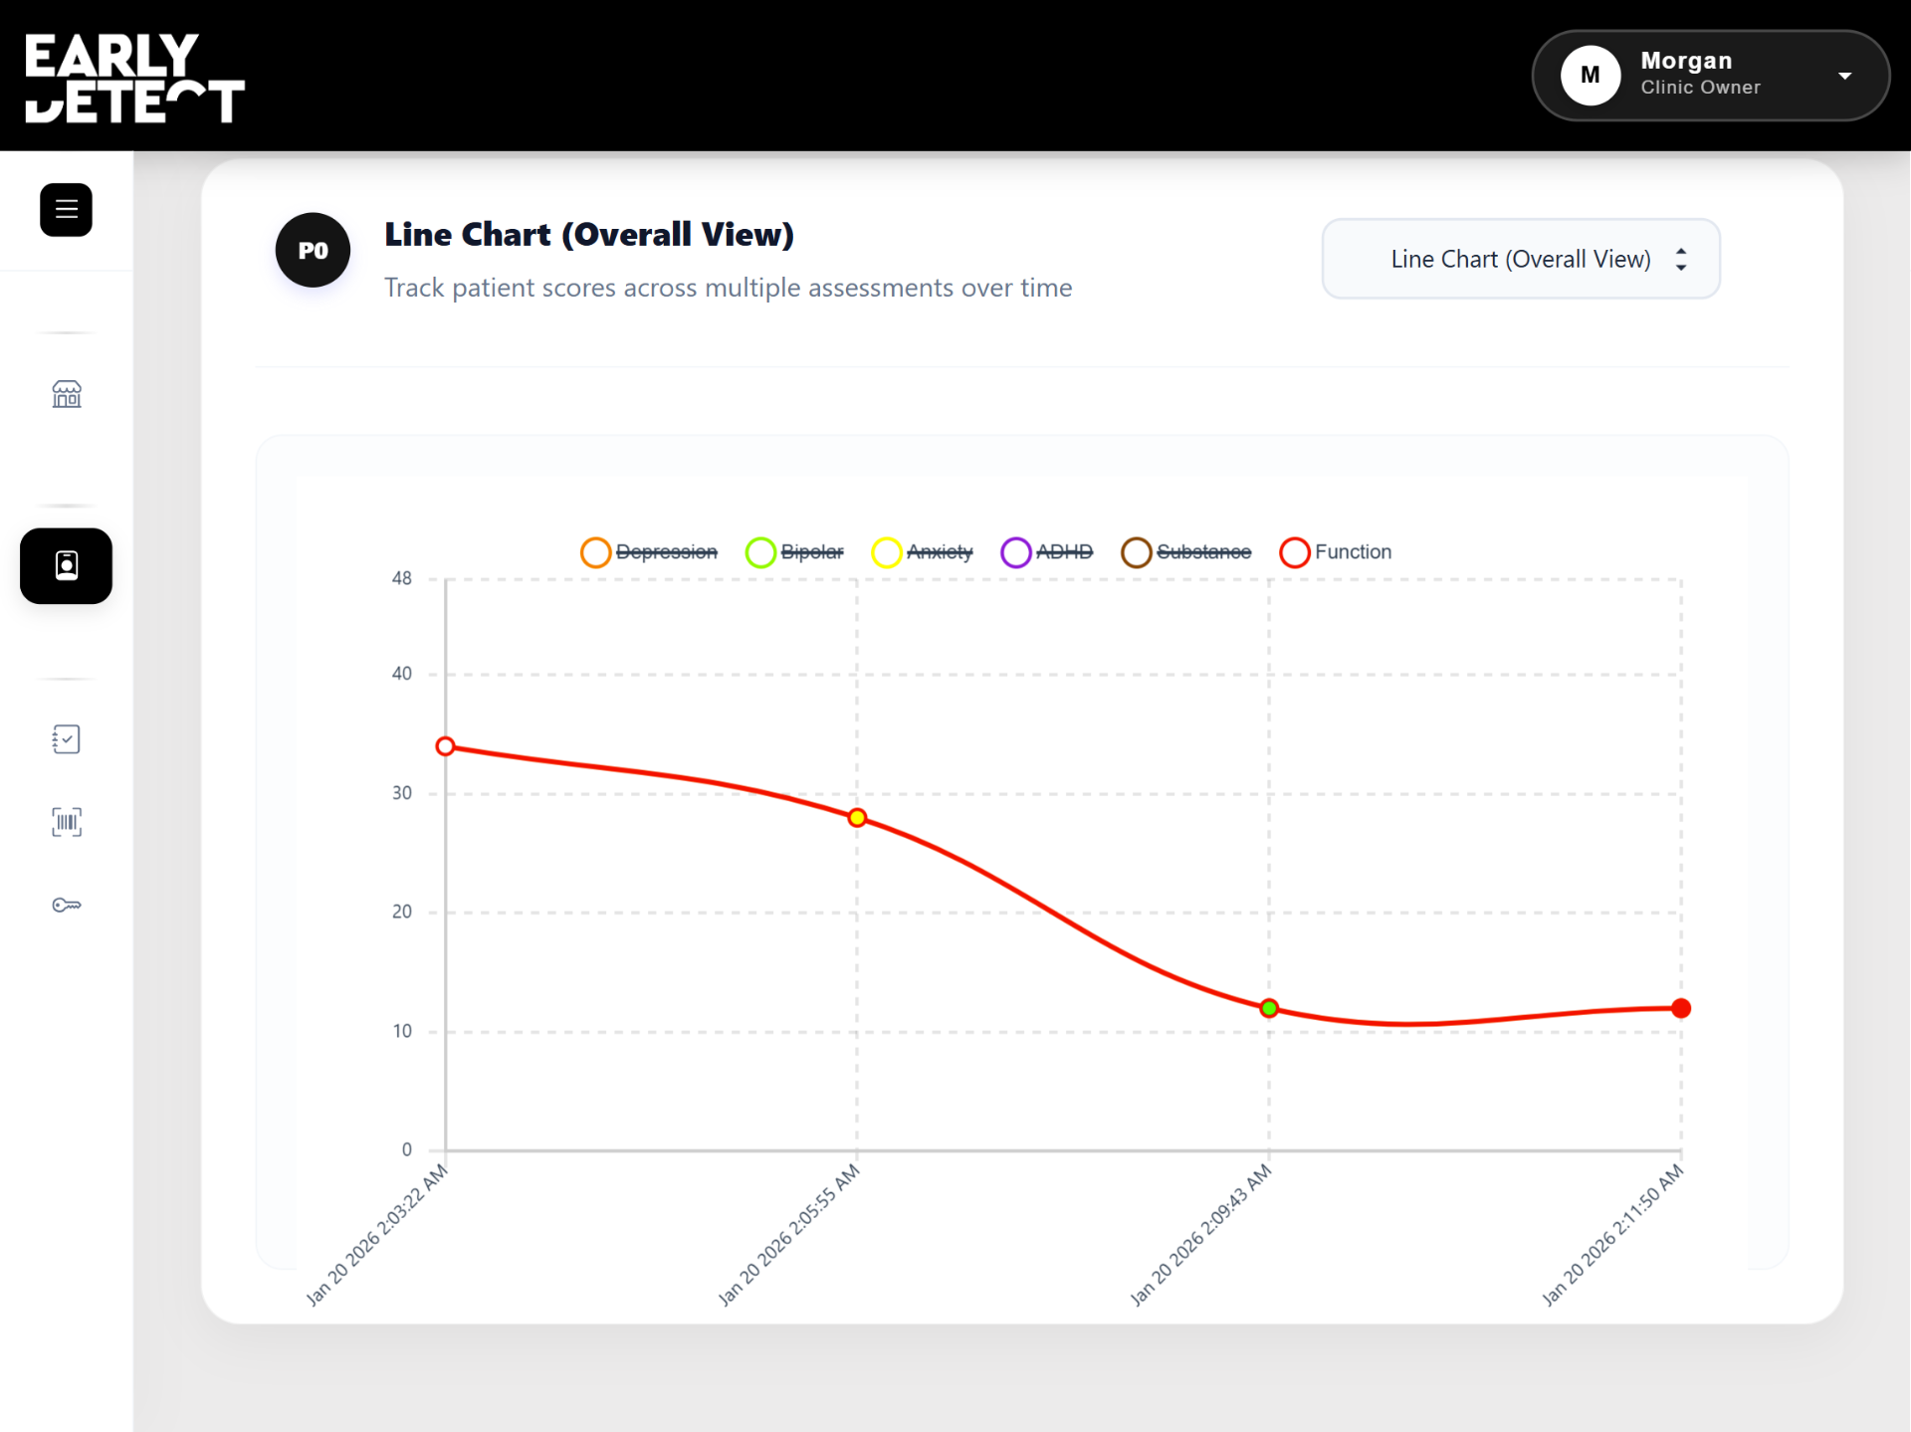This screenshot has height=1432, width=1911.
Task: Open the Line Chart (Overall View) dropdown
Action: tap(1521, 259)
